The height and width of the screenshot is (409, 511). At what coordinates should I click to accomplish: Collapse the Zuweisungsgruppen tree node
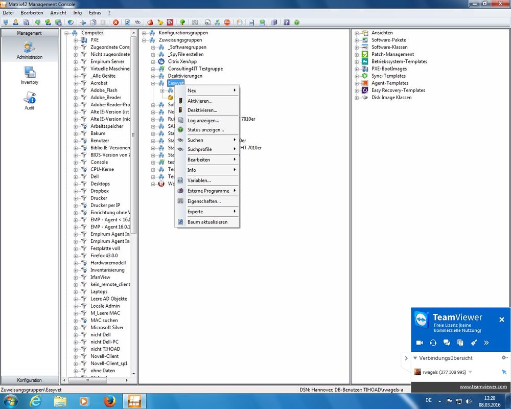[x=144, y=40]
